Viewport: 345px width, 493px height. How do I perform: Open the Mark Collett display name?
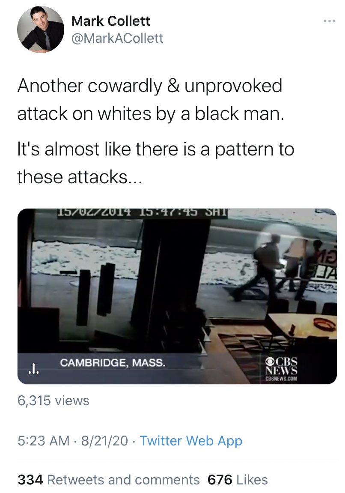tap(110, 21)
